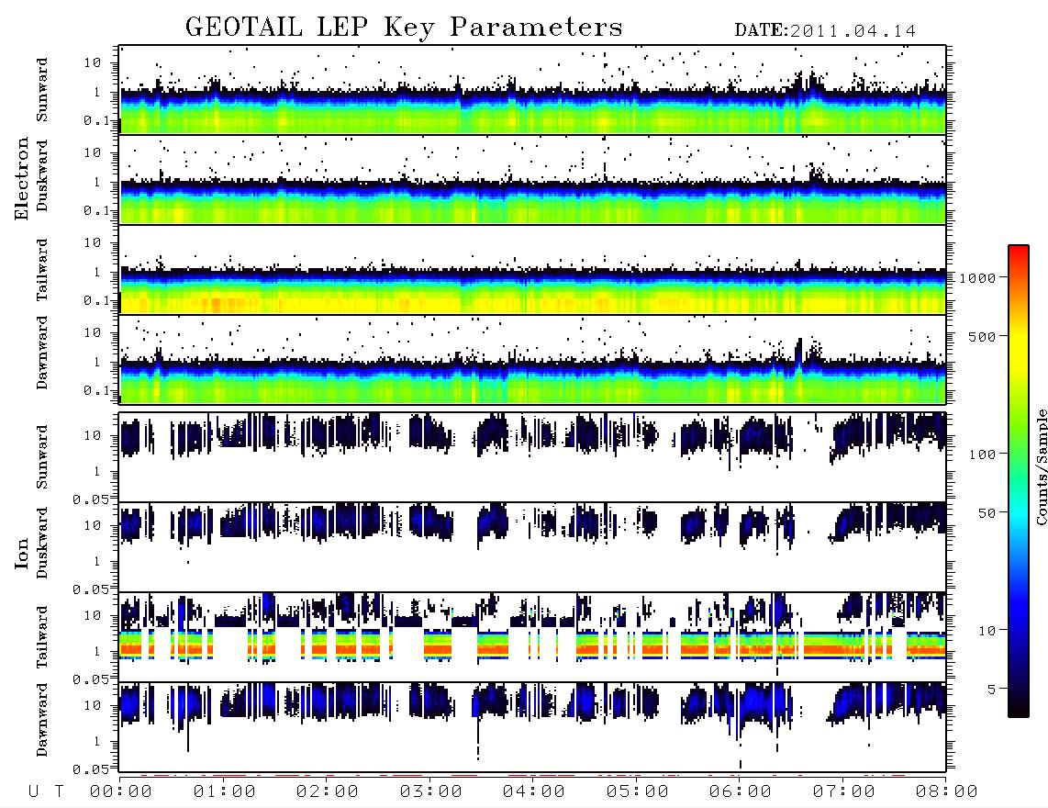Click the "100" color bar tick label
Image resolution: width=1048 pixels, height=808 pixels.
[x=982, y=454]
